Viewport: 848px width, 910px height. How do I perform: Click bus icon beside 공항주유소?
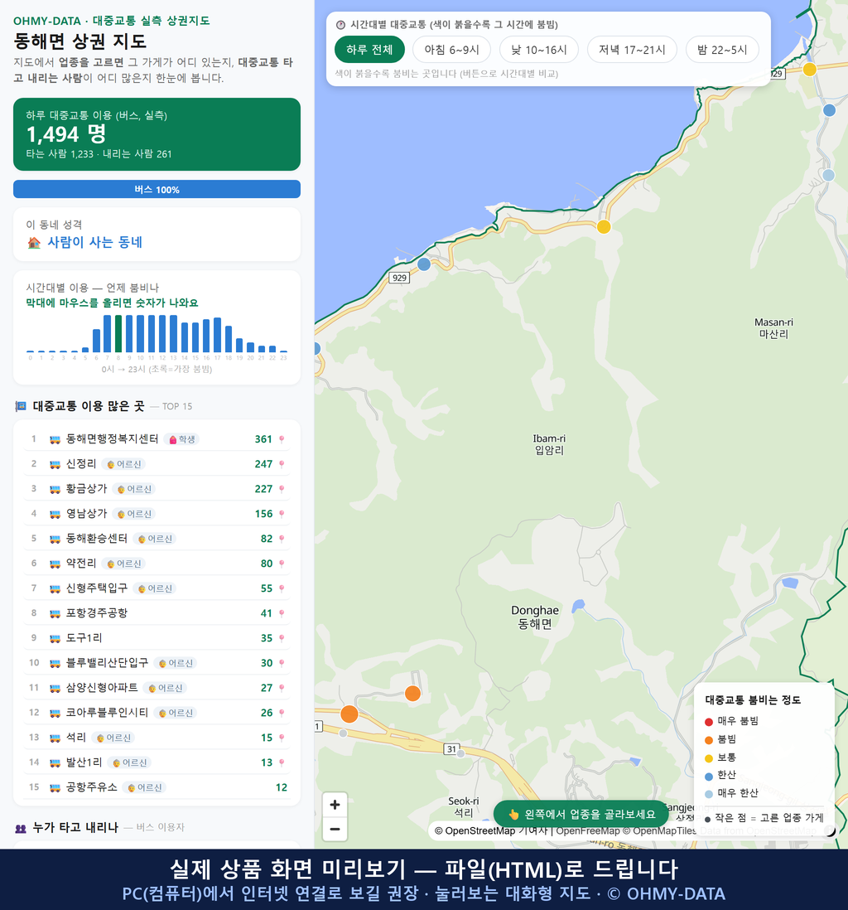55,787
